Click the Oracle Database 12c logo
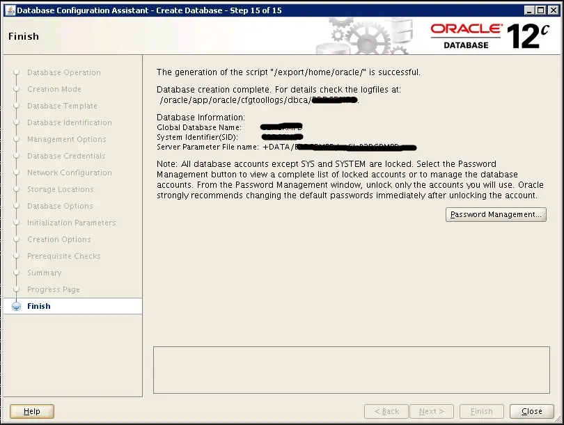The image size is (564, 425). coord(490,36)
